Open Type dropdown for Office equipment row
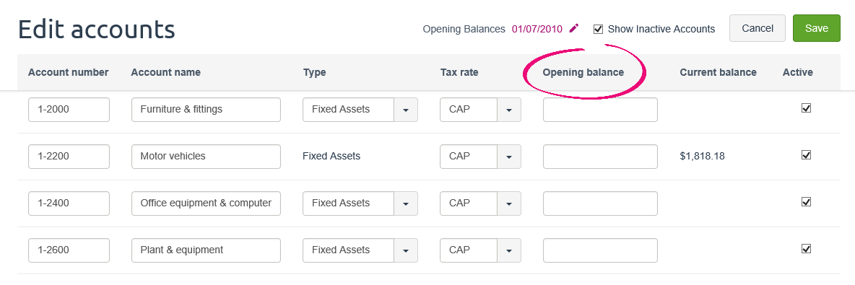The height and width of the screenshot is (285, 855). pyautogui.click(x=406, y=203)
